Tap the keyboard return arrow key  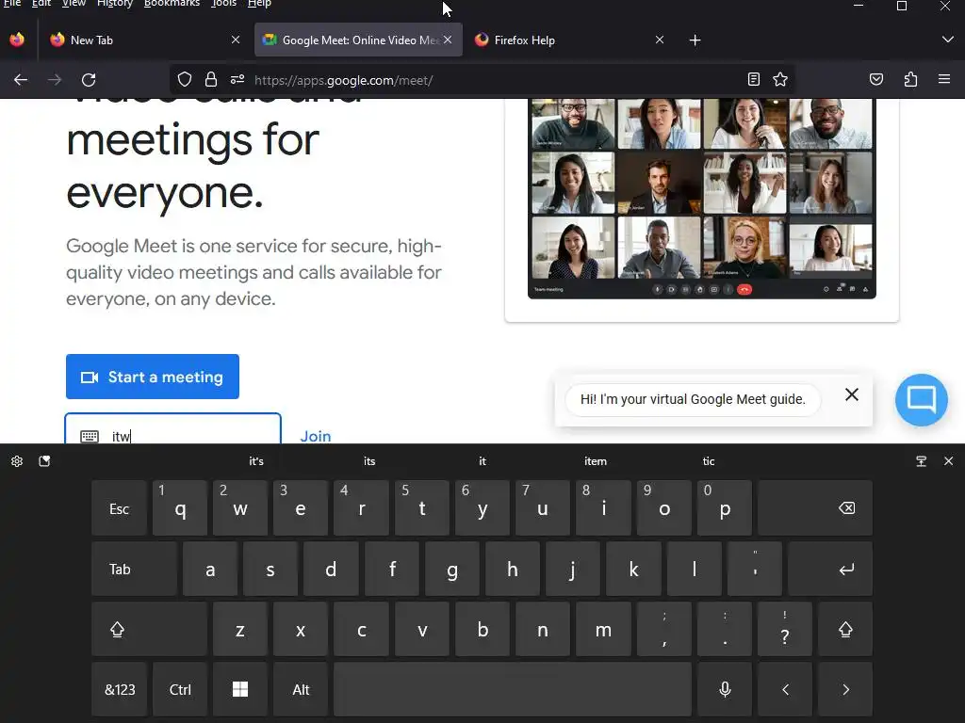click(x=830, y=570)
